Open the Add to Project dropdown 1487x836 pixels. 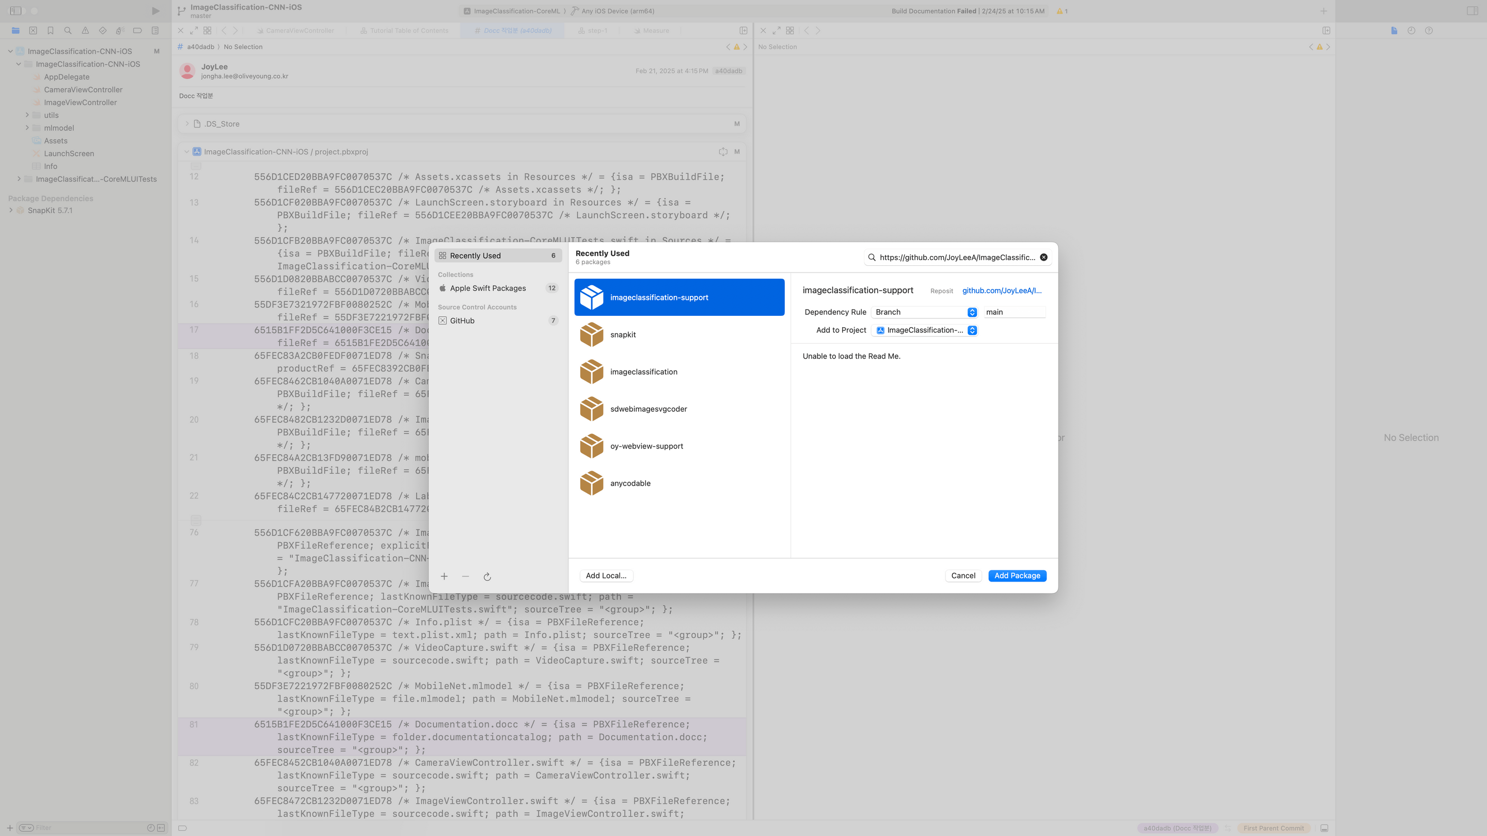925,330
